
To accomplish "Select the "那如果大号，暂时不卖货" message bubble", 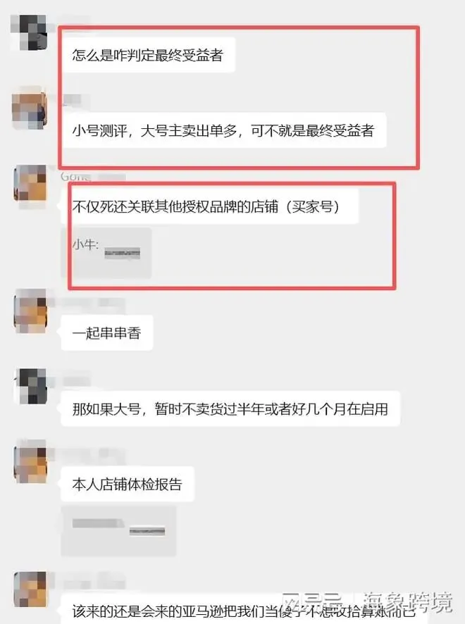I will [230, 408].
